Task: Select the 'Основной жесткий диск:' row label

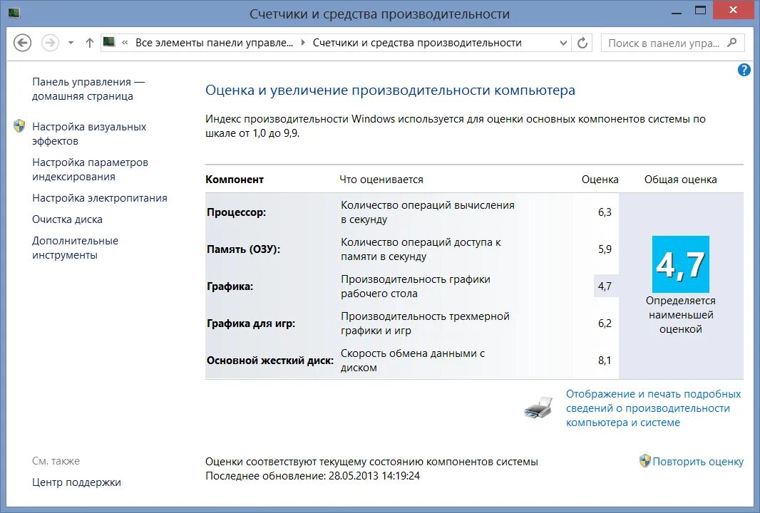Action: (270, 361)
